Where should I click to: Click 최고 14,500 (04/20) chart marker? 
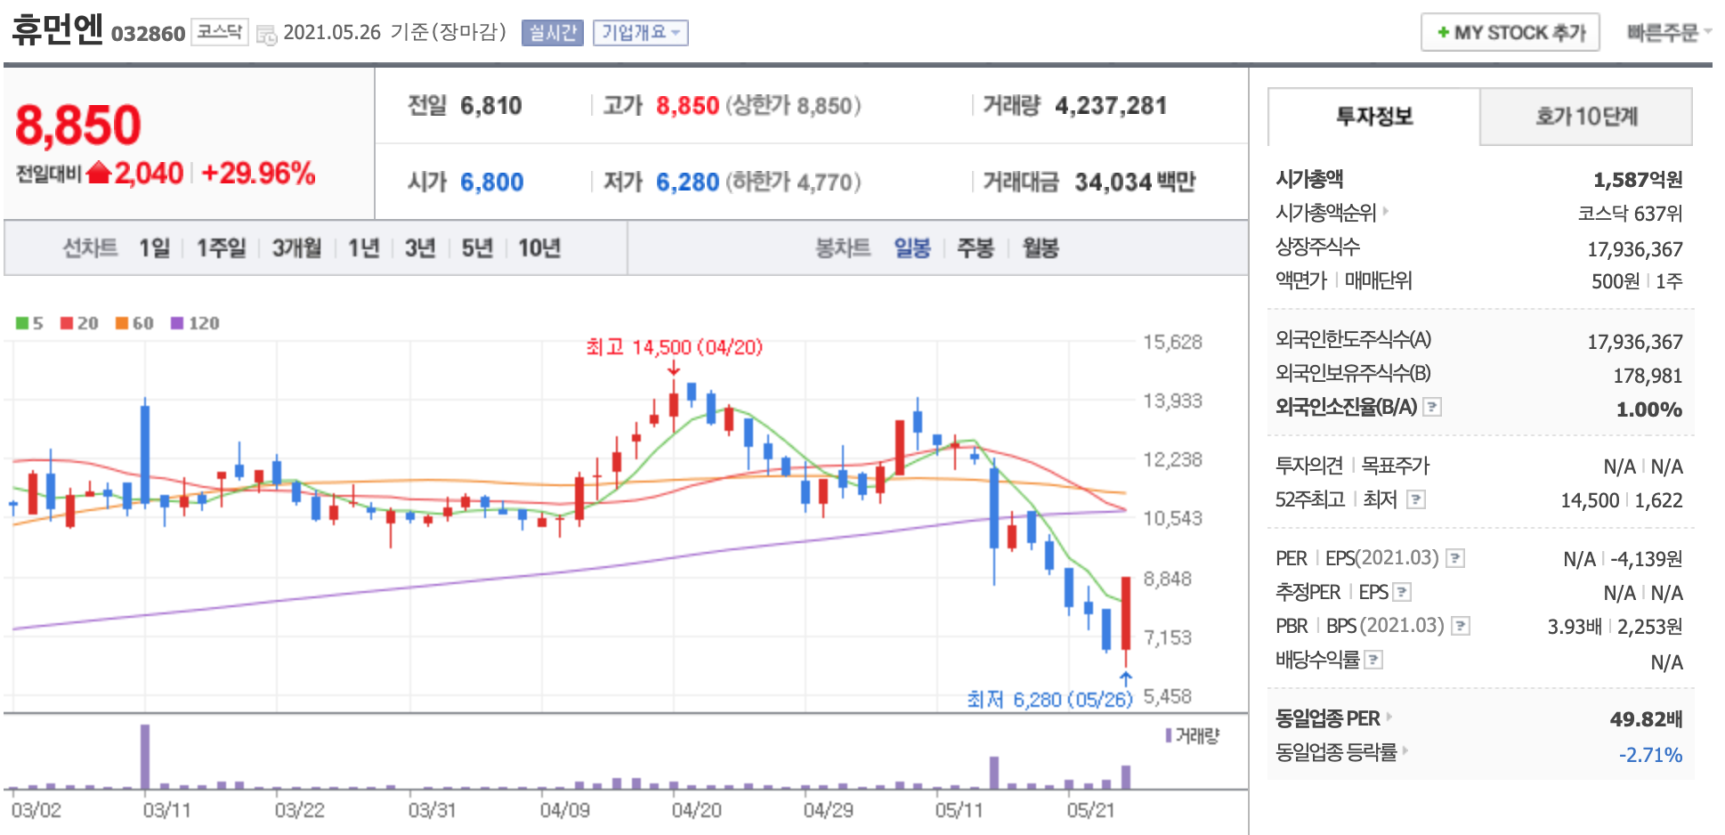674,347
